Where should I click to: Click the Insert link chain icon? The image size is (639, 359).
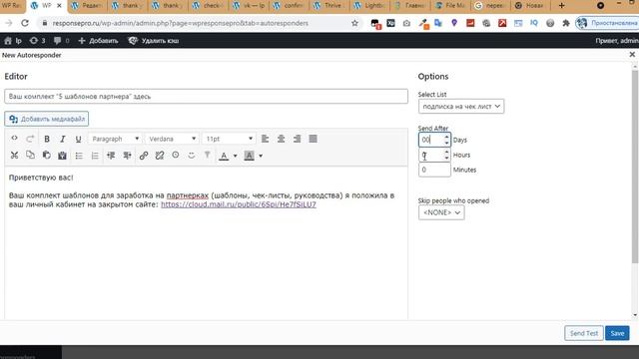click(144, 156)
